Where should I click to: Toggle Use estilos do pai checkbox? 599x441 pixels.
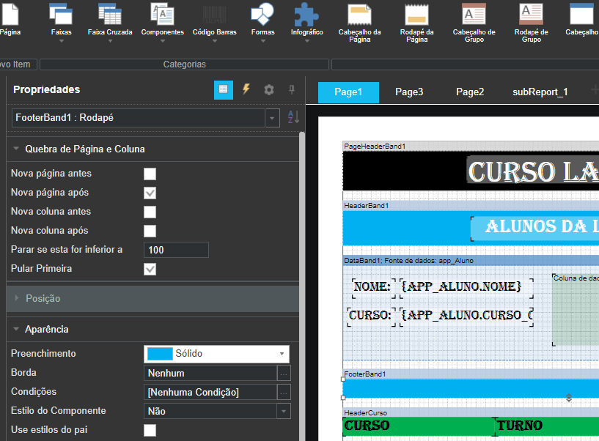coord(150,430)
